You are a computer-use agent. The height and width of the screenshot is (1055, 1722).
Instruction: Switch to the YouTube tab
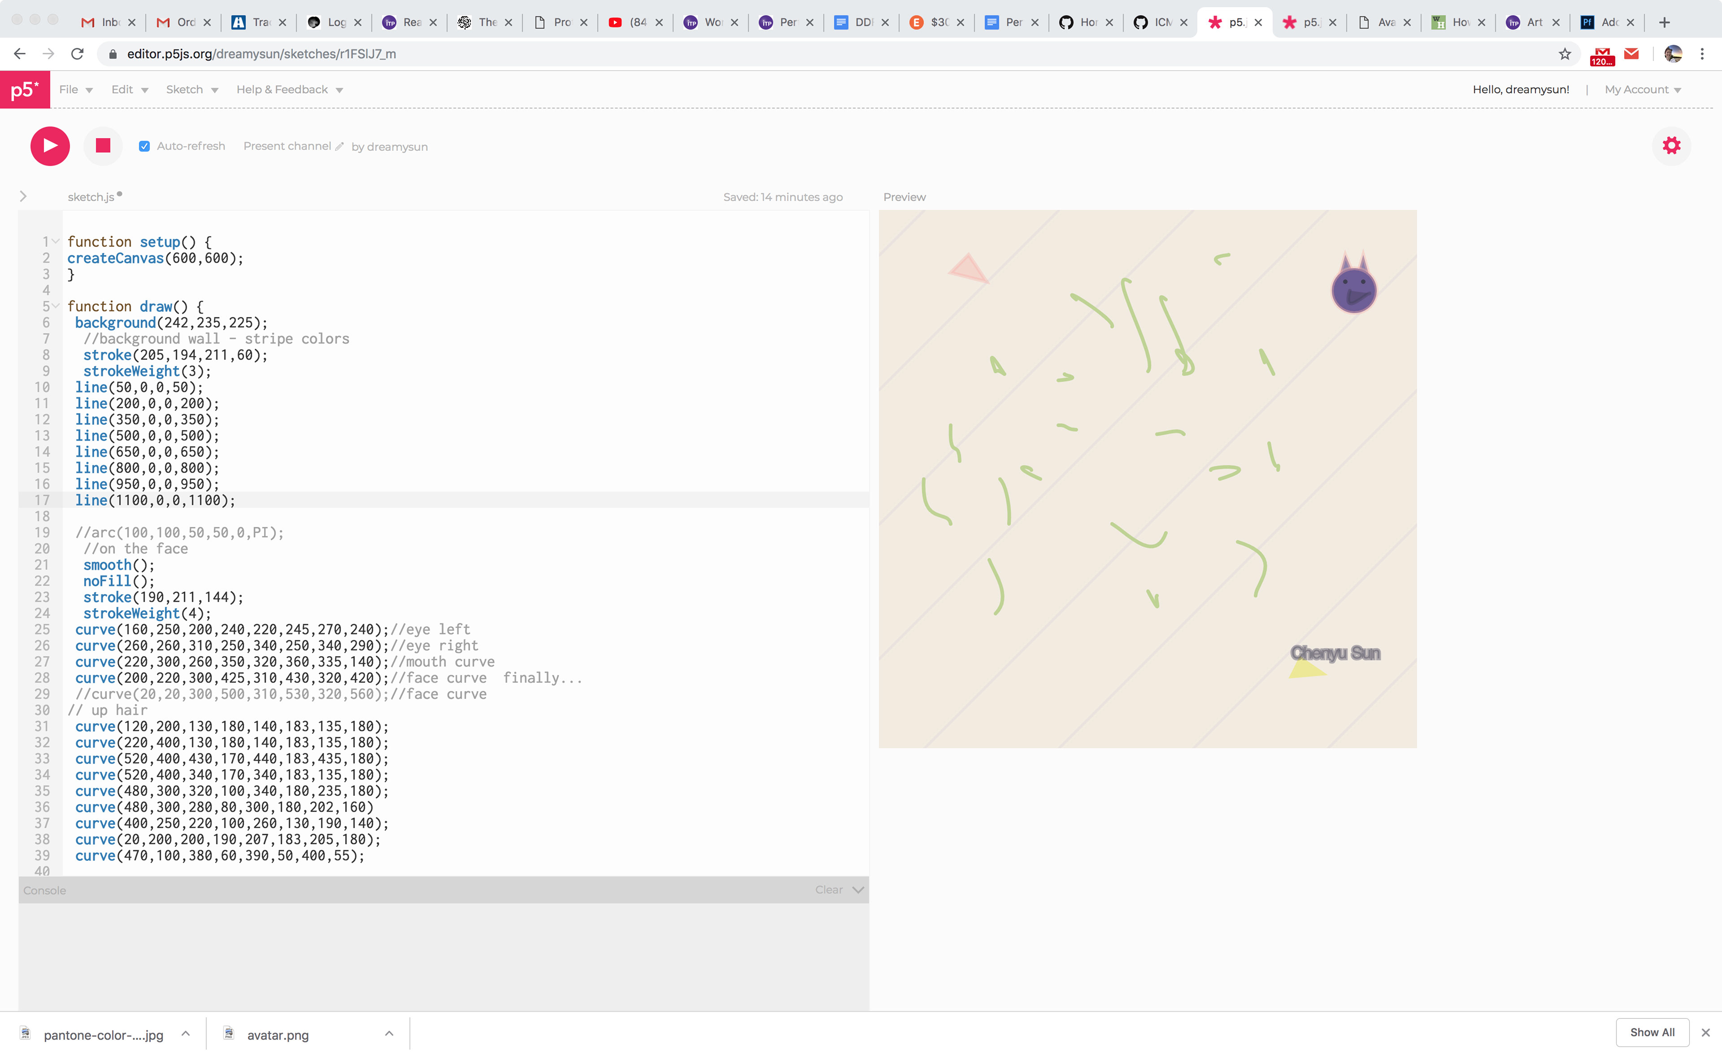(x=636, y=22)
